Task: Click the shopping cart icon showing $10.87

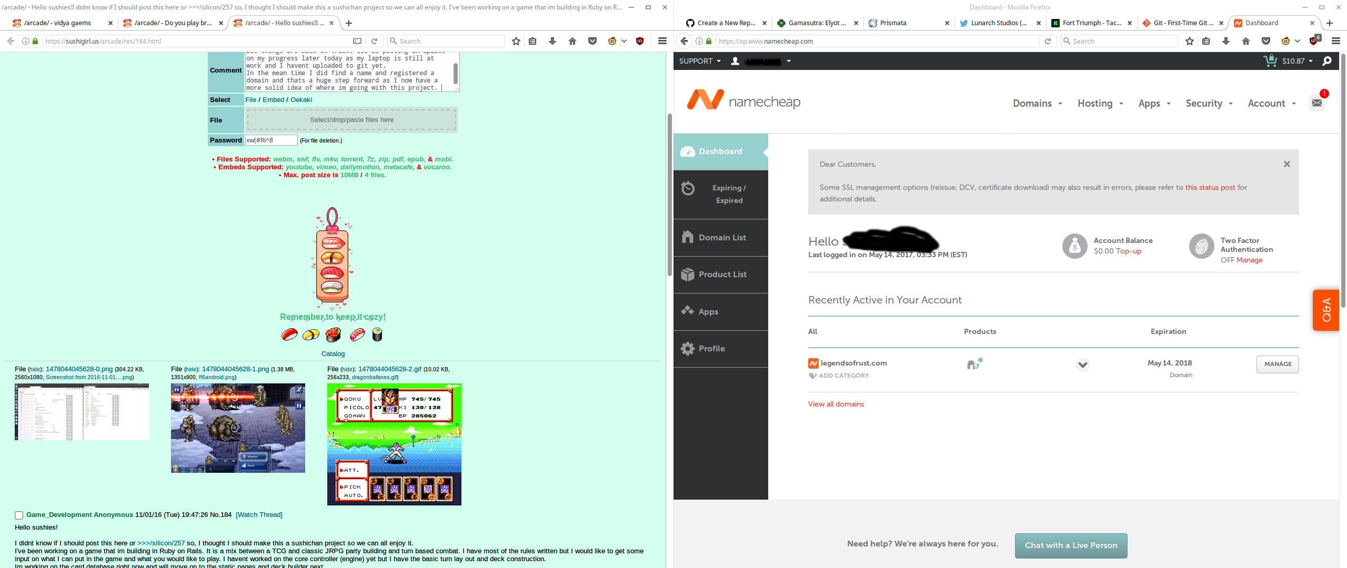Action: coord(1270,60)
